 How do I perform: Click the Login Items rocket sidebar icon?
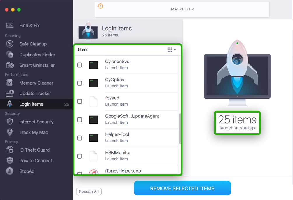click(x=10, y=104)
